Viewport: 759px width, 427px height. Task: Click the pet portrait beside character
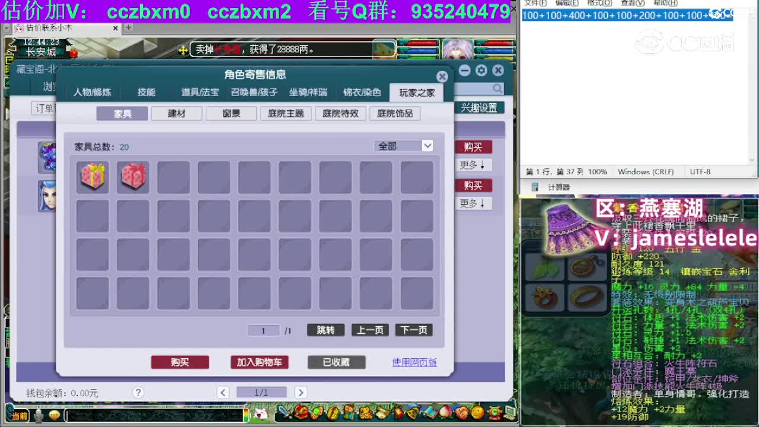384,49
